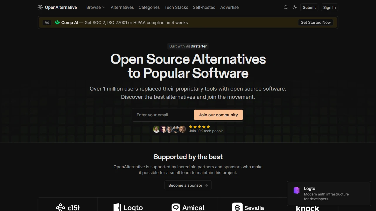Click Become a sponsor
The width and height of the screenshot is (376, 211).
click(188, 185)
